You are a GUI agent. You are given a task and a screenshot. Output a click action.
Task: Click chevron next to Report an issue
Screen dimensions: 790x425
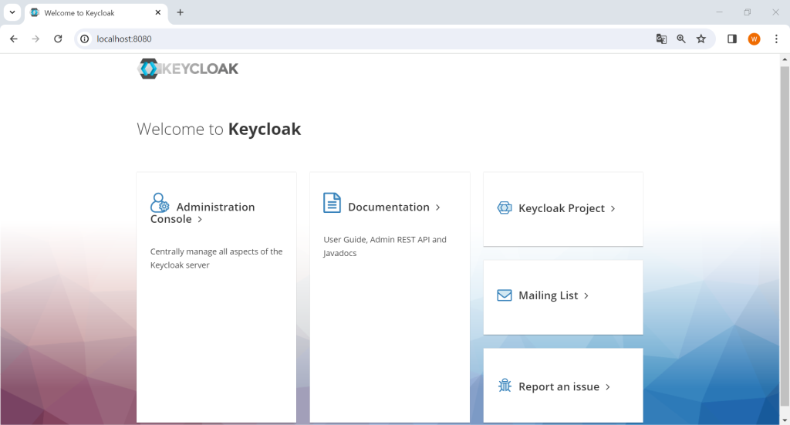point(608,386)
